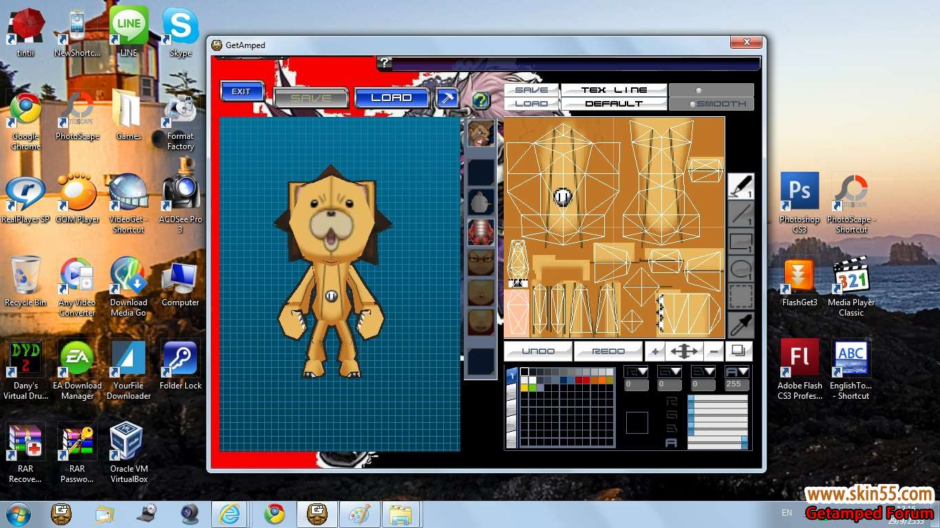Viewport: 940px width, 528px height.
Task: Open the Skype desktop shortcut
Action: pos(180,32)
